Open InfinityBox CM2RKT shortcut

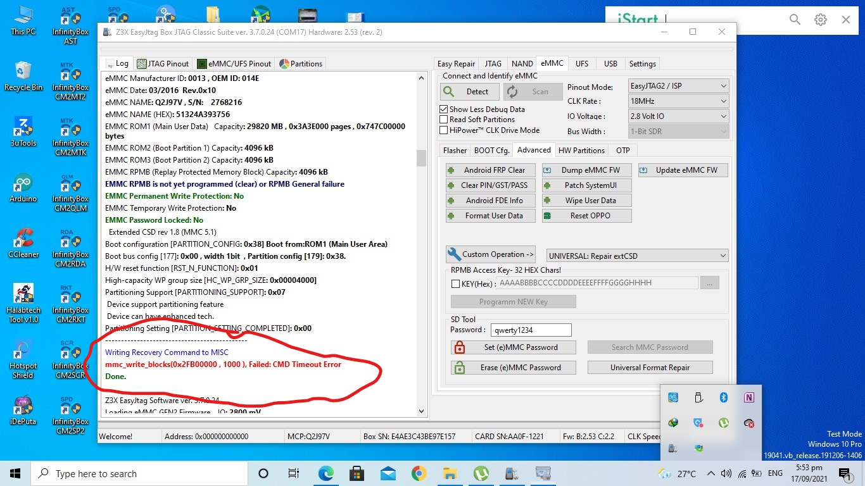[x=70, y=304]
